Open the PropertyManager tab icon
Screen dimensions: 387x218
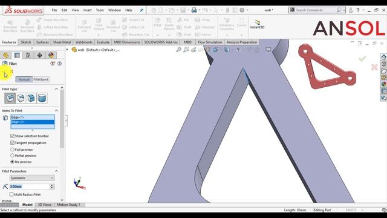click(x=17, y=55)
